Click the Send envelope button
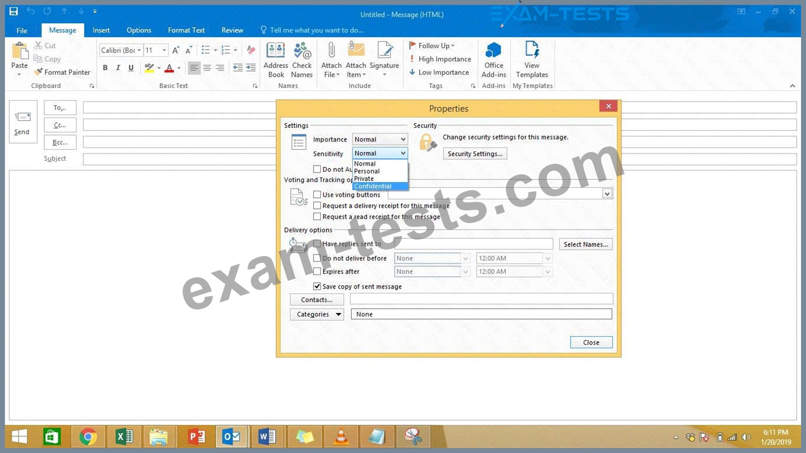Screen dimensions: 806x453 click(23, 122)
